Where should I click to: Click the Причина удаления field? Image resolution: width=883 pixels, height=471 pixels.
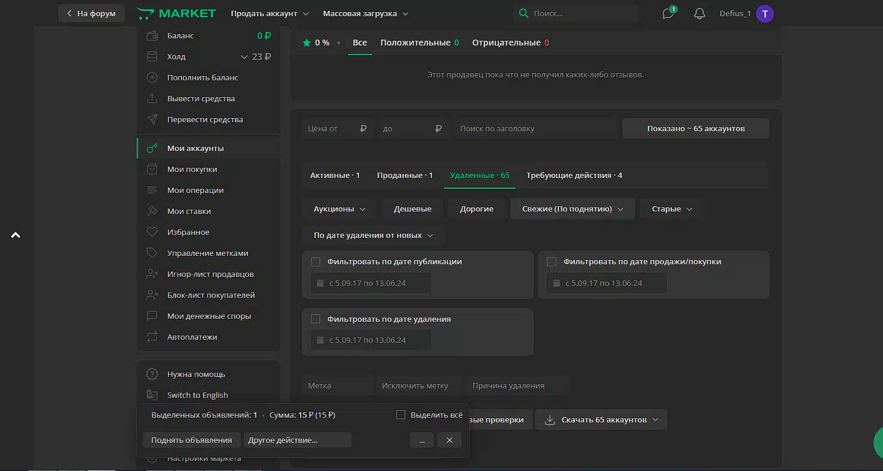coord(517,385)
